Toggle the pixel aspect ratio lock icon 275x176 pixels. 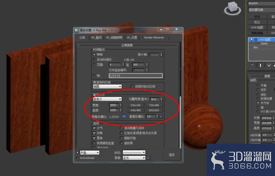pos(161,116)
